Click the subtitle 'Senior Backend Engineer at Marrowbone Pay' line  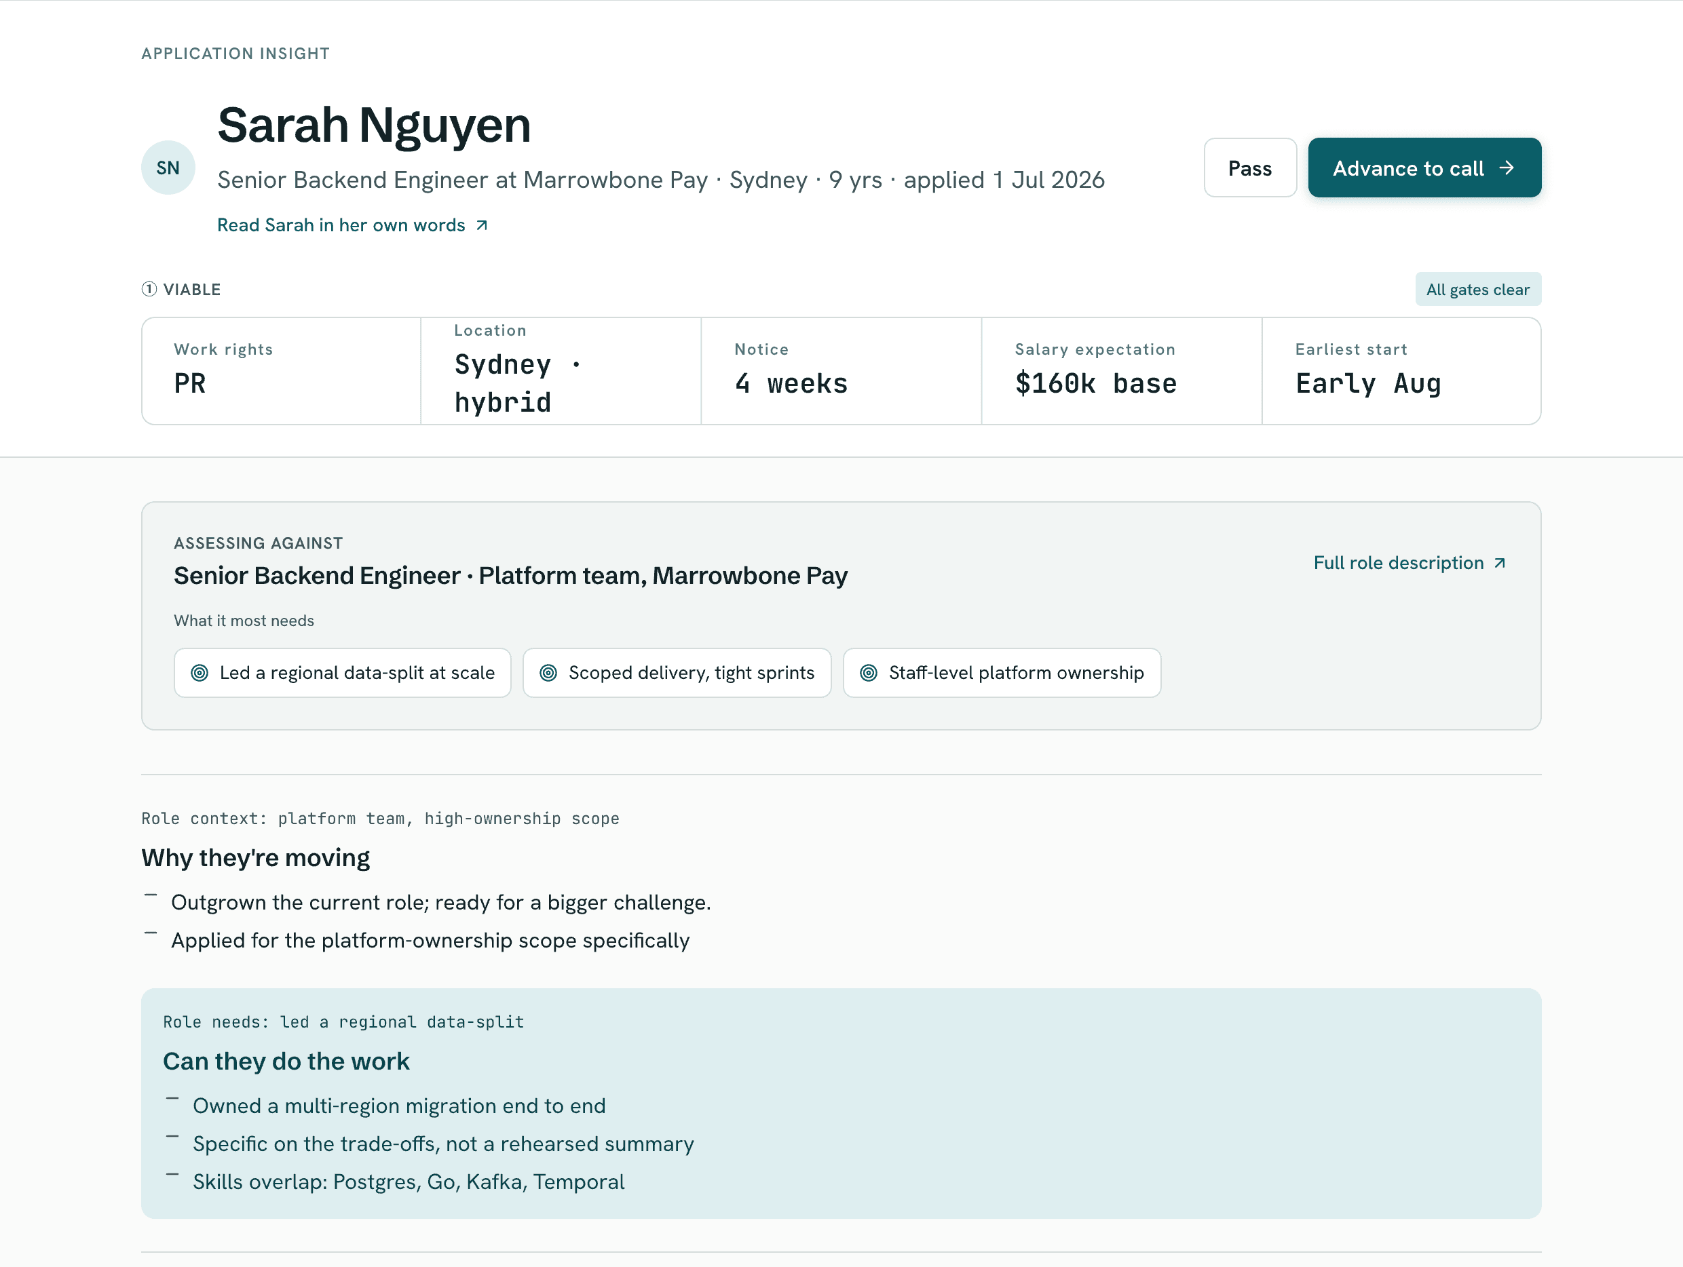click(660, 180)
